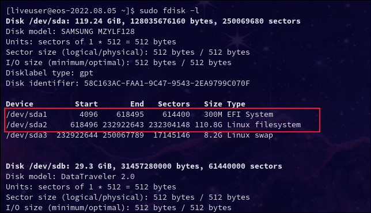This screenshot has width=371, height=213.
Task: Click the sda disk identifier 58C163AC string
Action: pos(167,83)
